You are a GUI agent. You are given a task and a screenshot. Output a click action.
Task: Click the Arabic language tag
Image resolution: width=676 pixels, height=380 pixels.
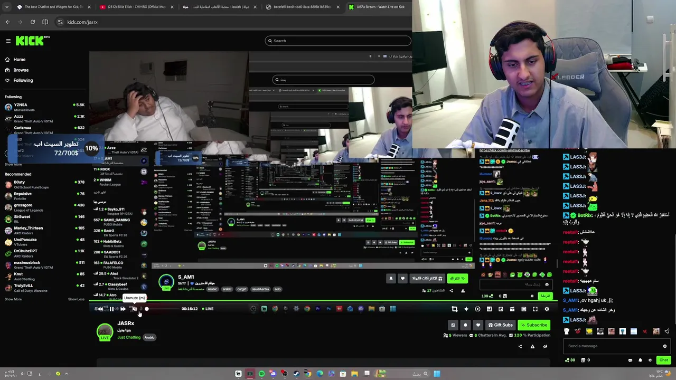click(x=149, y=337)
